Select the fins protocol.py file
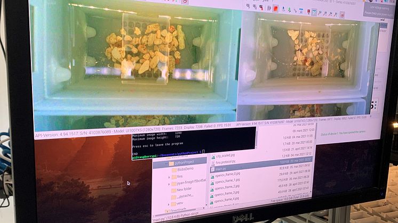Viewport: 398px width, 223px height. (226, 161)
